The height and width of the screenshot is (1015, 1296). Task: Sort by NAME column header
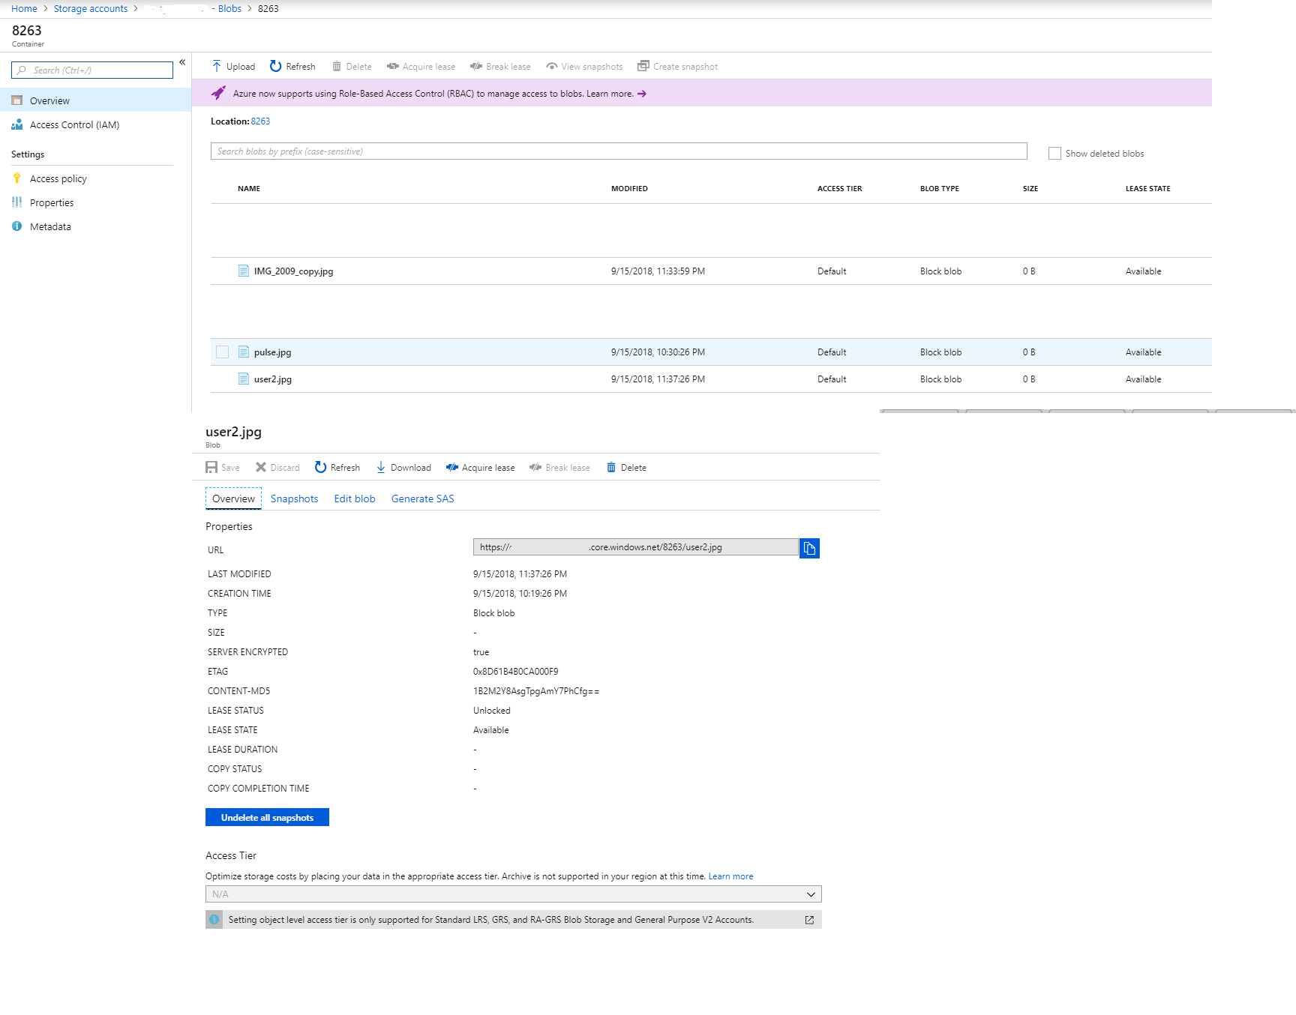pos(249,189)
